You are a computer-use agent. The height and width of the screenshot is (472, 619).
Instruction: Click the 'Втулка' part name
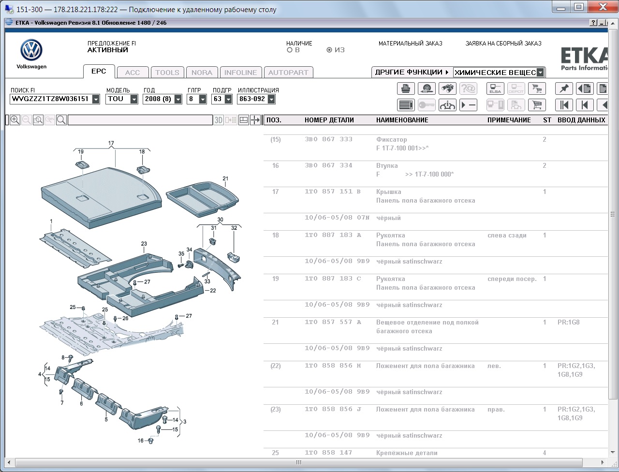pyautogui.click(x=387, y=166)
